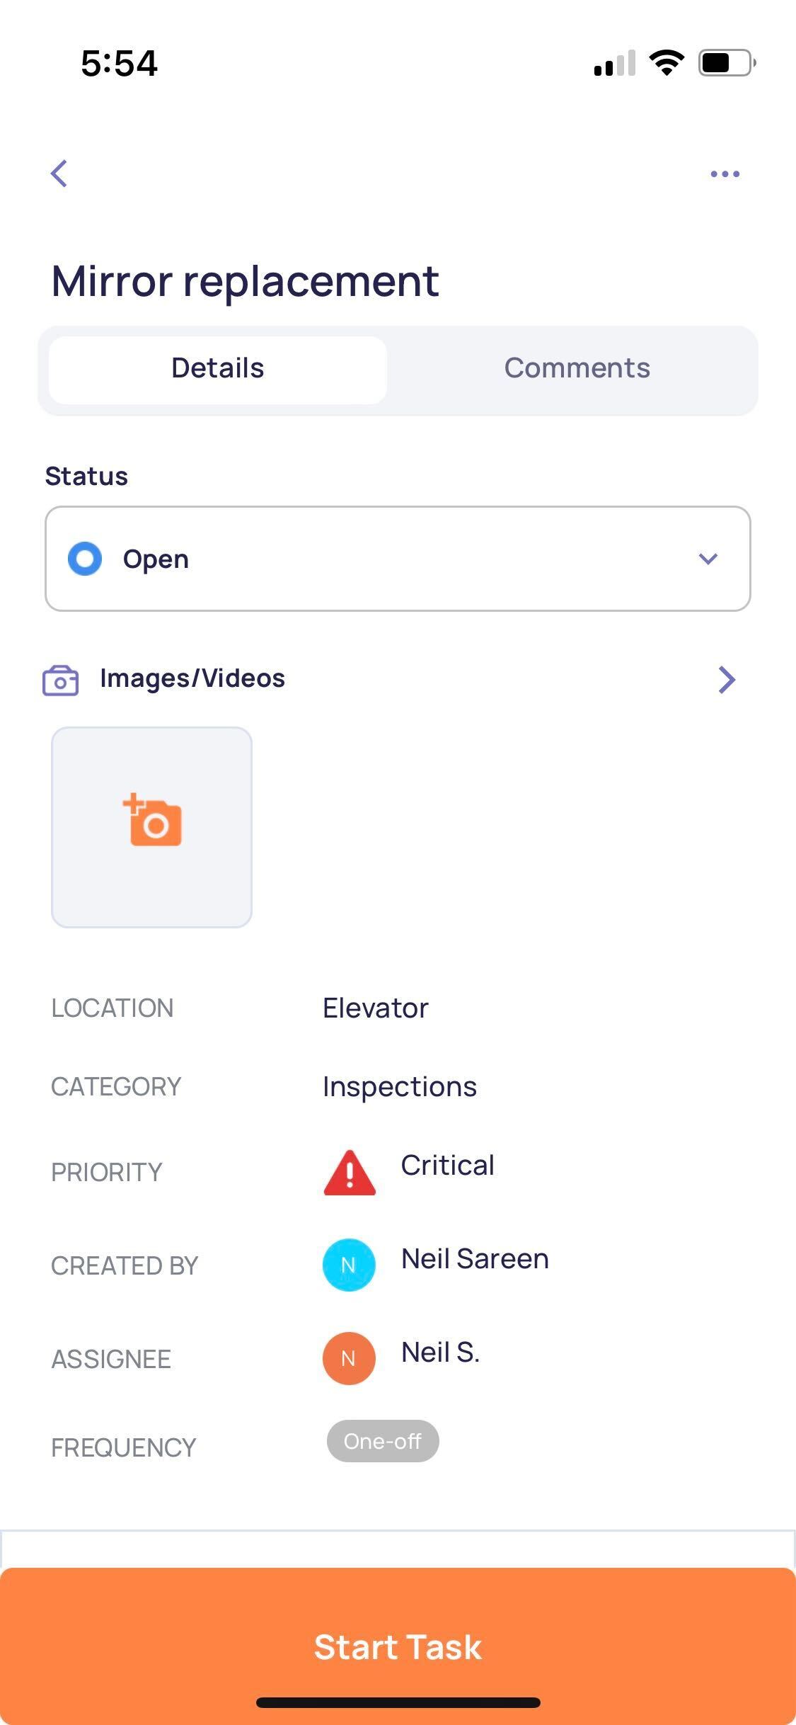This screenshot has width=796, height=1725.
Task: Expand status options with the chevron arrow
Action: pyautogui.click(x=708, y=559)
